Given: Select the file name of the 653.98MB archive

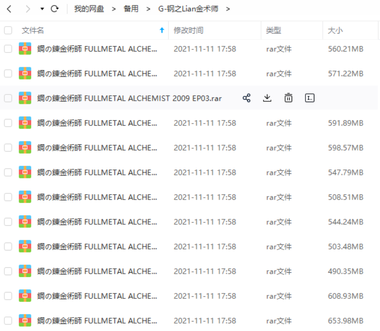Looking at the screenshot, I should click(97, 320).
